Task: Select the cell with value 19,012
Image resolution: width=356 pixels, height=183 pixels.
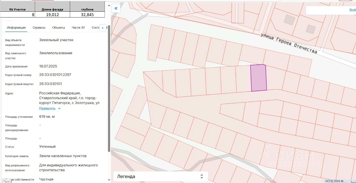Action: (52, 15)
